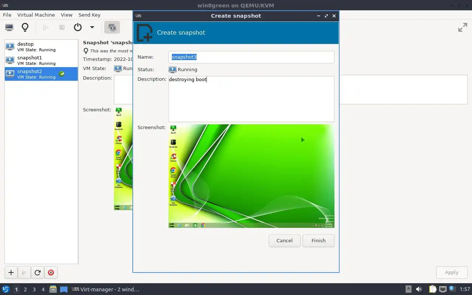
Task: Select the snapshot1 entry
Action: 41,60
